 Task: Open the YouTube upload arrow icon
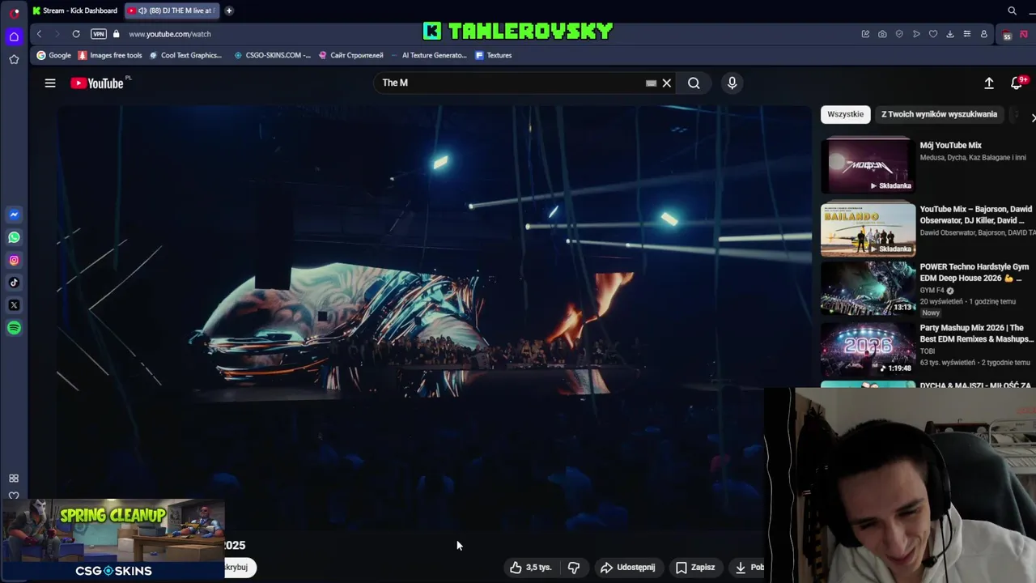(x=989, y=83)
